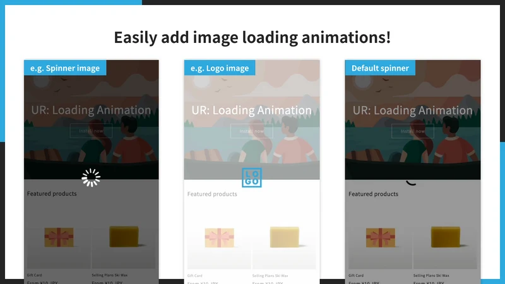The image size is (505, 284).
Task: Click 'Featured products' in Default spinner preview
Action: pyautogui.click(x=373, y=194)
